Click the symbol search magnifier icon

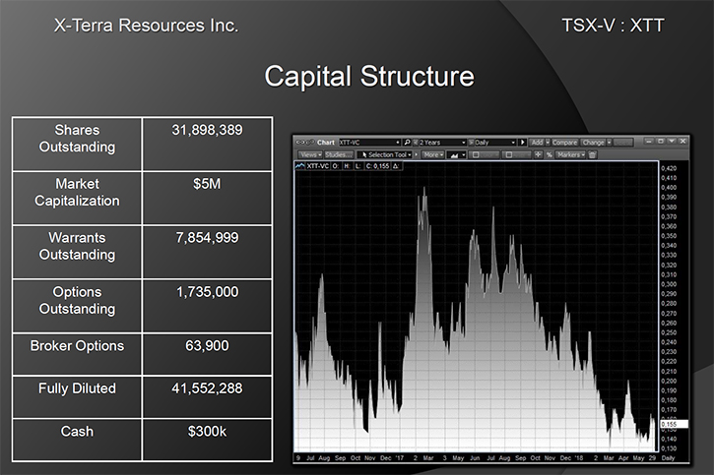407,143
